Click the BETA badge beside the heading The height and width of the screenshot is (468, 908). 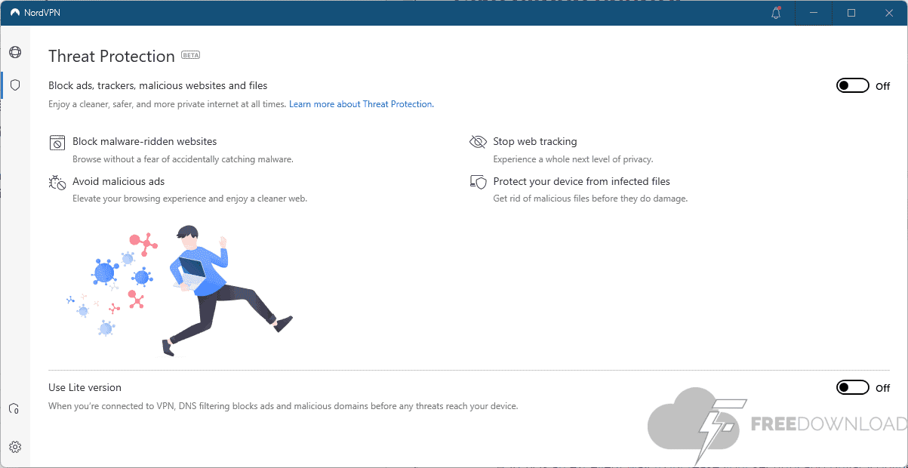click(x=190, y=56)
